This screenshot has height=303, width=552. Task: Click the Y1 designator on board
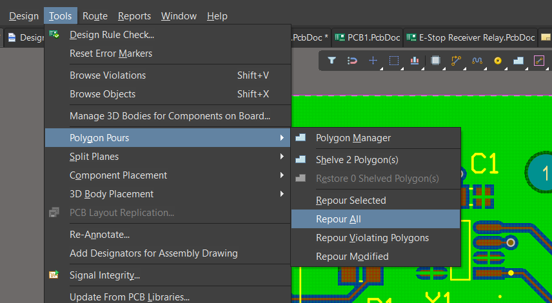438,298
